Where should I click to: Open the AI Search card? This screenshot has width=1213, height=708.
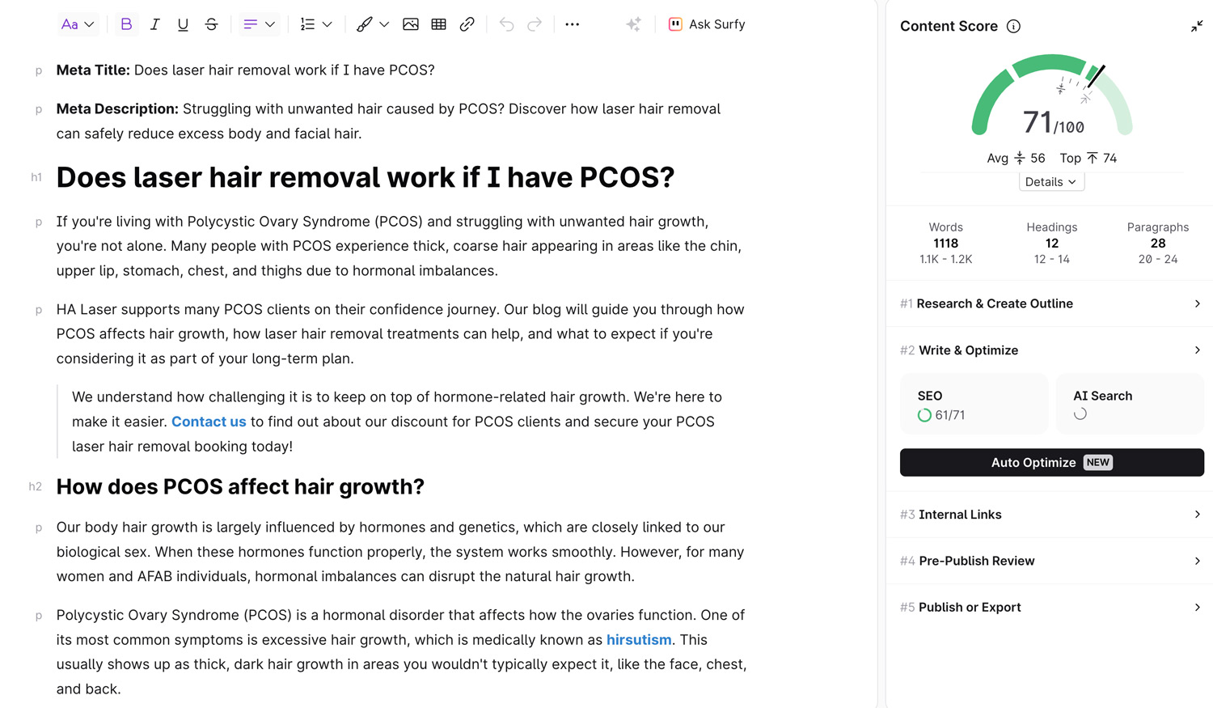1130,405
